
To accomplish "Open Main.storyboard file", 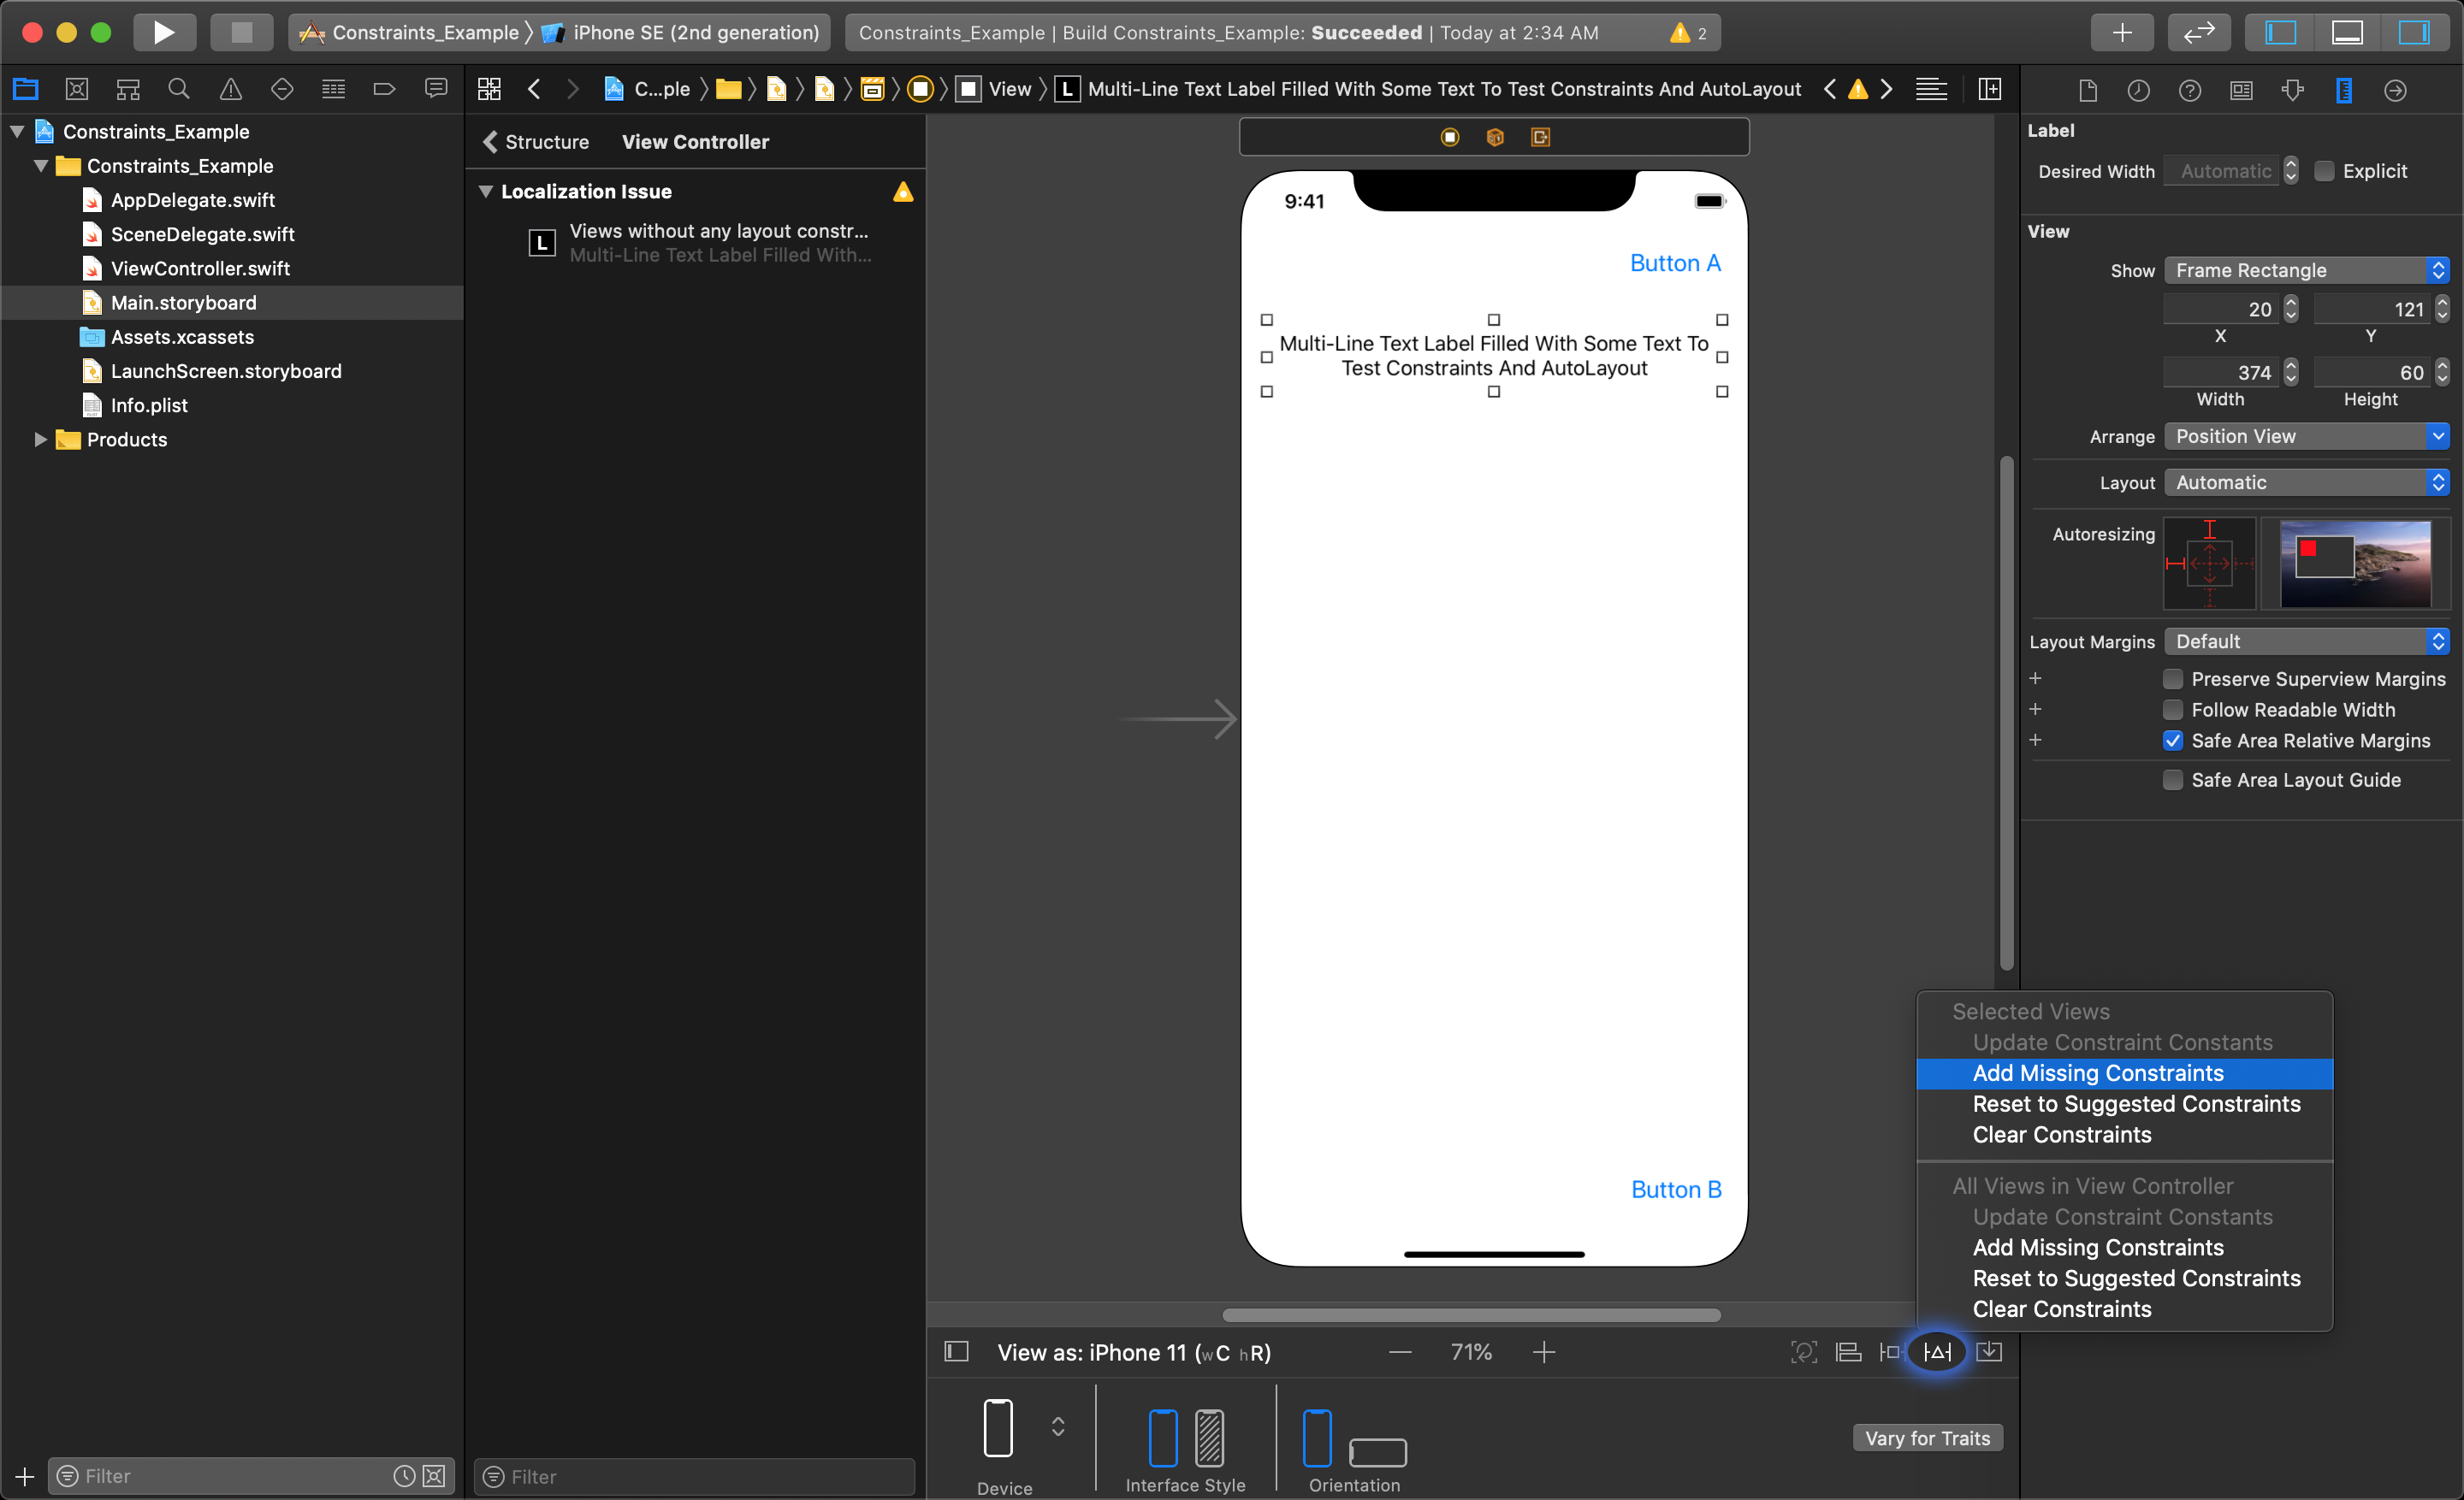I will click(x=183, y=301).
